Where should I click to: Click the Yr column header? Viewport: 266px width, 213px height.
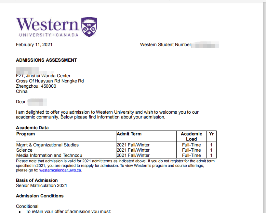point(211,134)
